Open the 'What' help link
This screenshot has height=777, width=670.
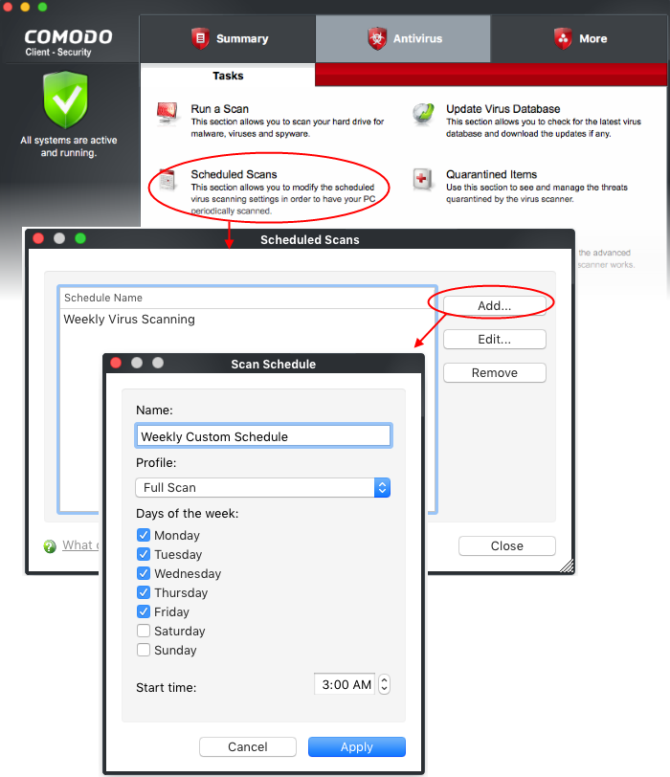pyautogui.click(x=80, y=545)
